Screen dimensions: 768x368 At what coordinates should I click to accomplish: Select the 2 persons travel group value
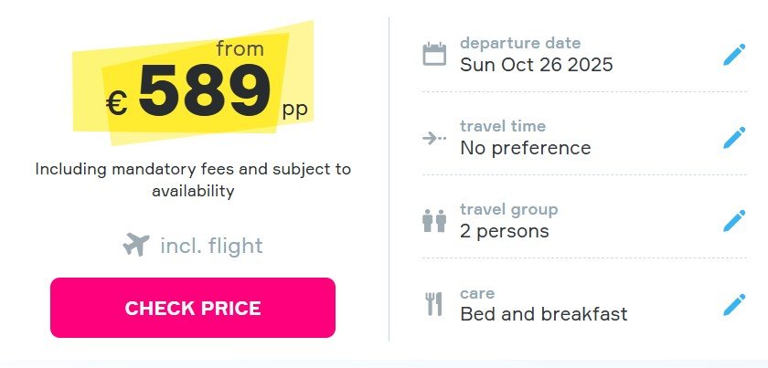tap(505, 231)
